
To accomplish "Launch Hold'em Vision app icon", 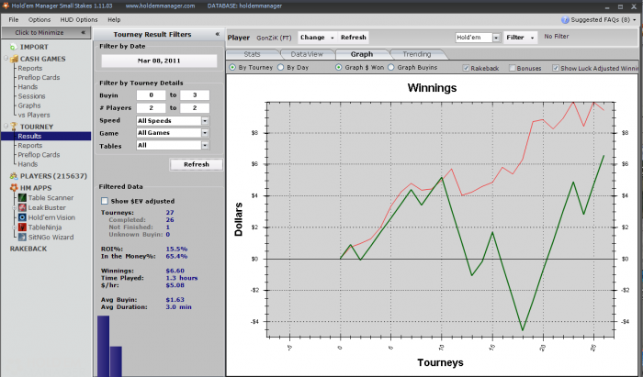I will click(x=22, y=217).
